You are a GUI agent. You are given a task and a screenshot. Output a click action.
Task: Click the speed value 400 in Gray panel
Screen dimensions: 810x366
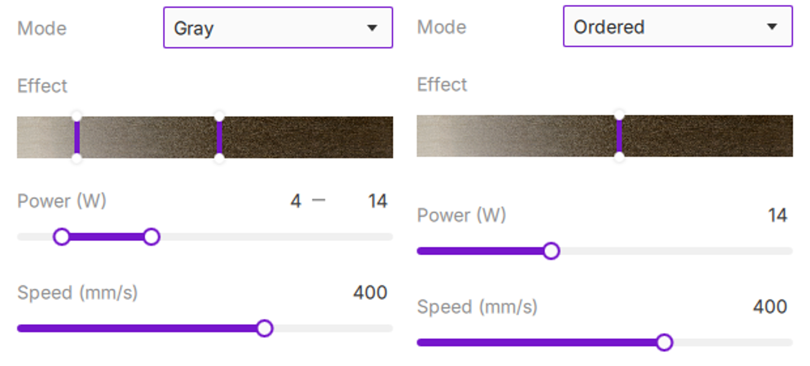[x=370, y=293]
